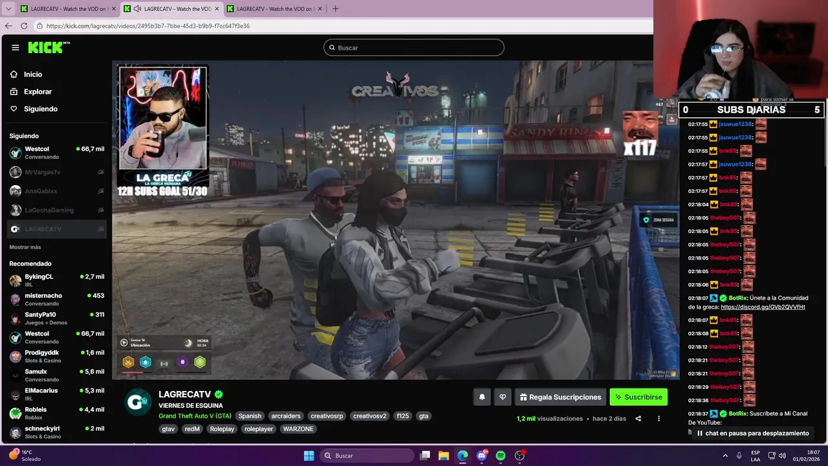This screenshot has width=828, height=466.
Task: Select the Roleplay tag
Action: (x=222, y=429)
